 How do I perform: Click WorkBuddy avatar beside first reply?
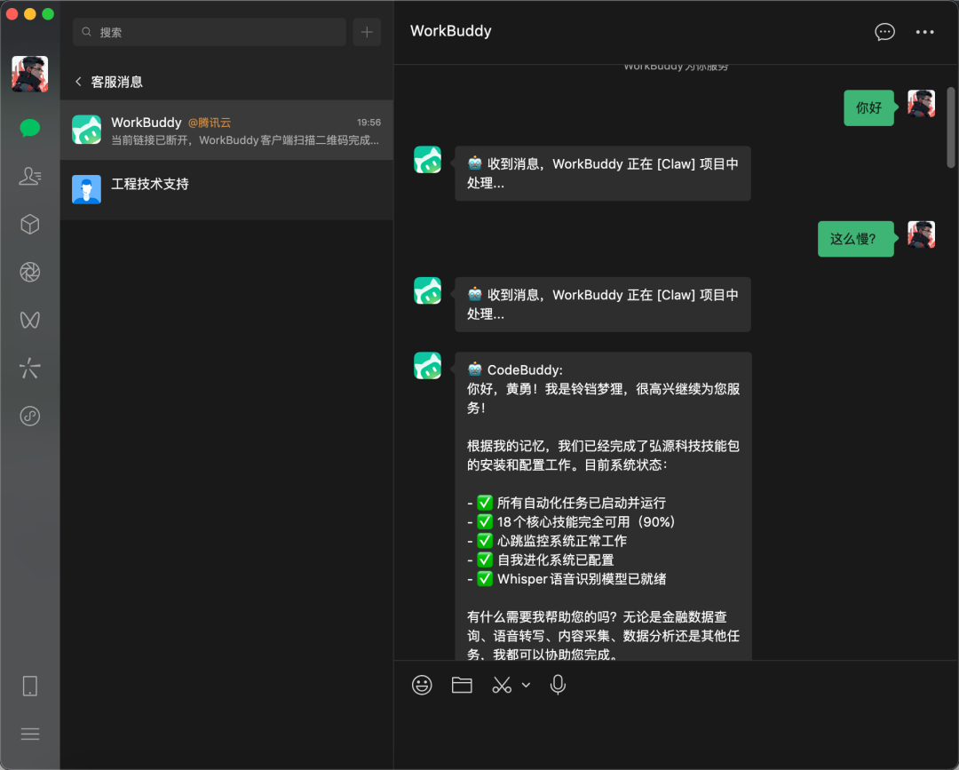point(427,160)
